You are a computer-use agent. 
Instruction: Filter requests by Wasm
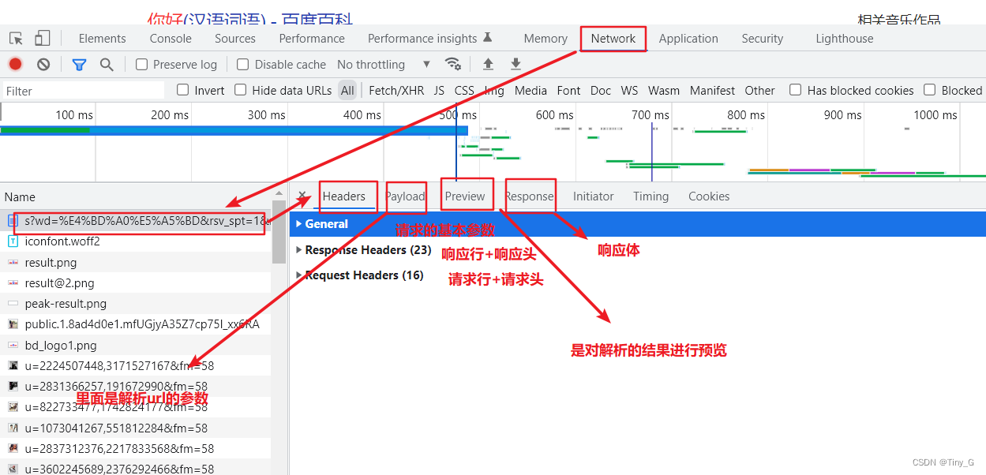coord(664,91)
